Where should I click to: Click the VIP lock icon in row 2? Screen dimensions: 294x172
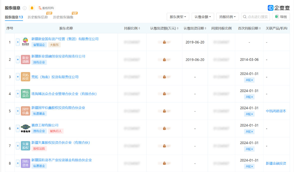click(x=164, y=60)
